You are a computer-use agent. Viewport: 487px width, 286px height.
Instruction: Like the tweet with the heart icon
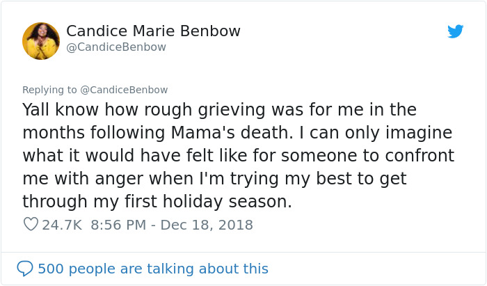(x=30, y=225)
